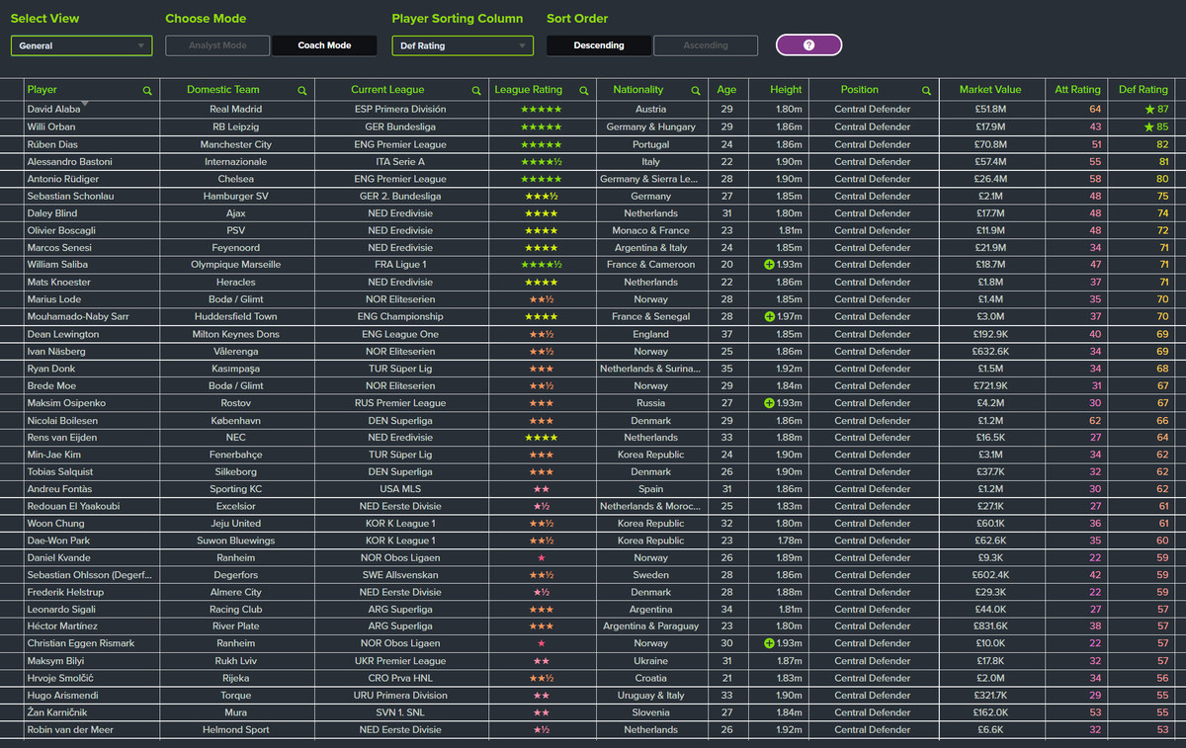
Task: Click green plus icon beside Christian Eggen Rismark's height
Action: [x=769, y=643]
